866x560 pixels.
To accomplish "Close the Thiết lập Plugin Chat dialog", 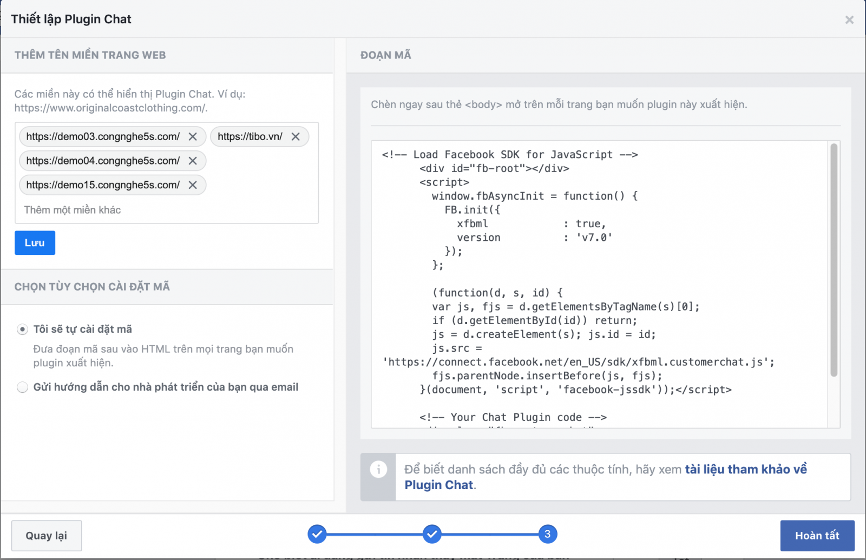I will (x=849, y=20).
